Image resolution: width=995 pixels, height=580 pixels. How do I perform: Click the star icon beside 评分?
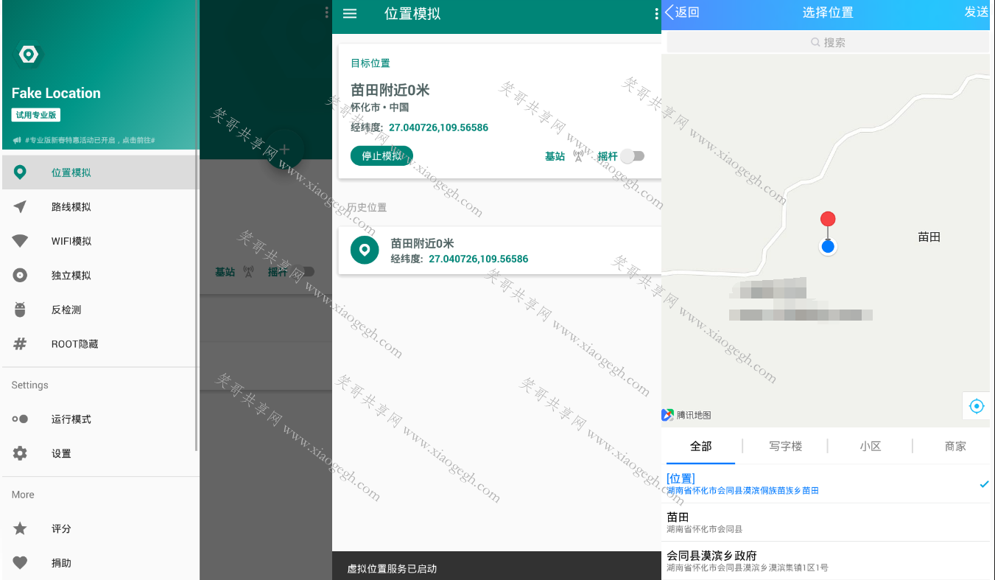[x=20, y=528]
